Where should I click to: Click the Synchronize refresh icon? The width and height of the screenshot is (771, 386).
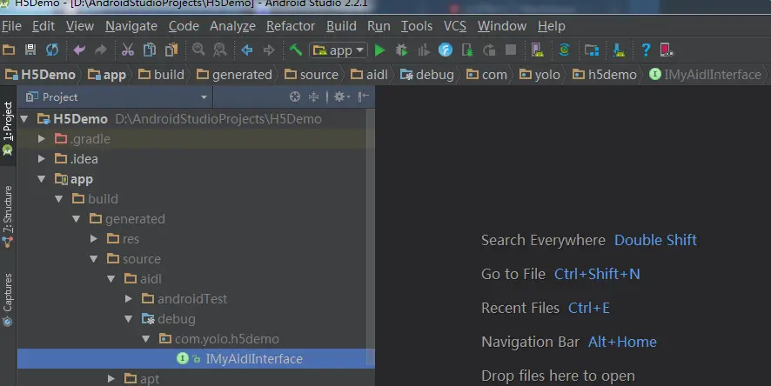click(52, 50)
